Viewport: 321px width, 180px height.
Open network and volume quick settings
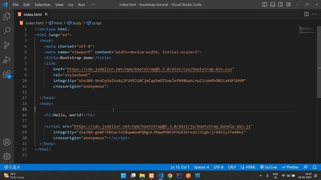click(288, 175)
